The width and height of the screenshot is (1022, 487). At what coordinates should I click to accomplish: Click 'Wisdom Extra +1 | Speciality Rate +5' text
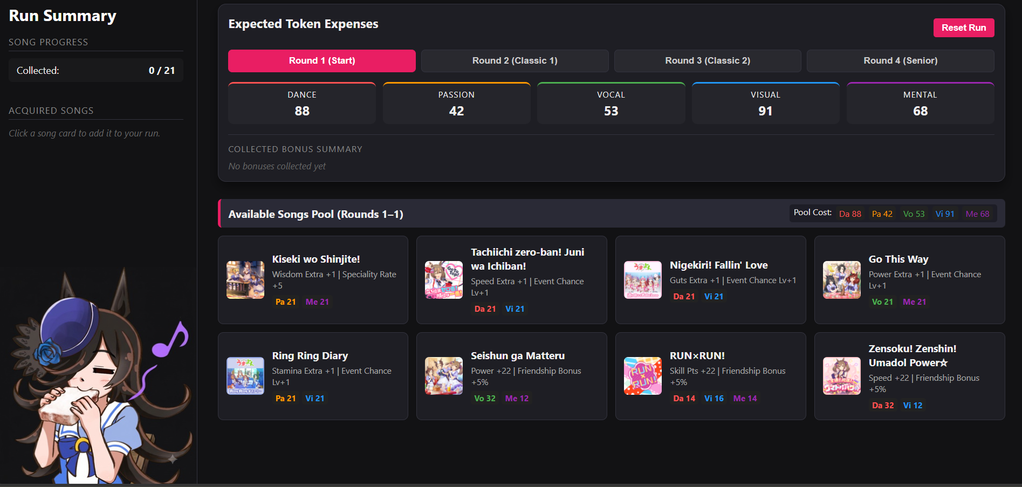(x=334, y=280)
